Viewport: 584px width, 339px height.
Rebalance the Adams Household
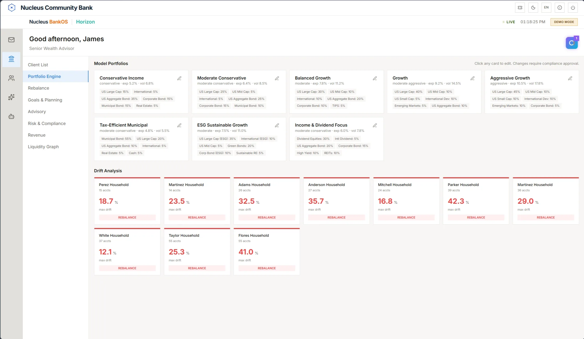click(267, 217)
